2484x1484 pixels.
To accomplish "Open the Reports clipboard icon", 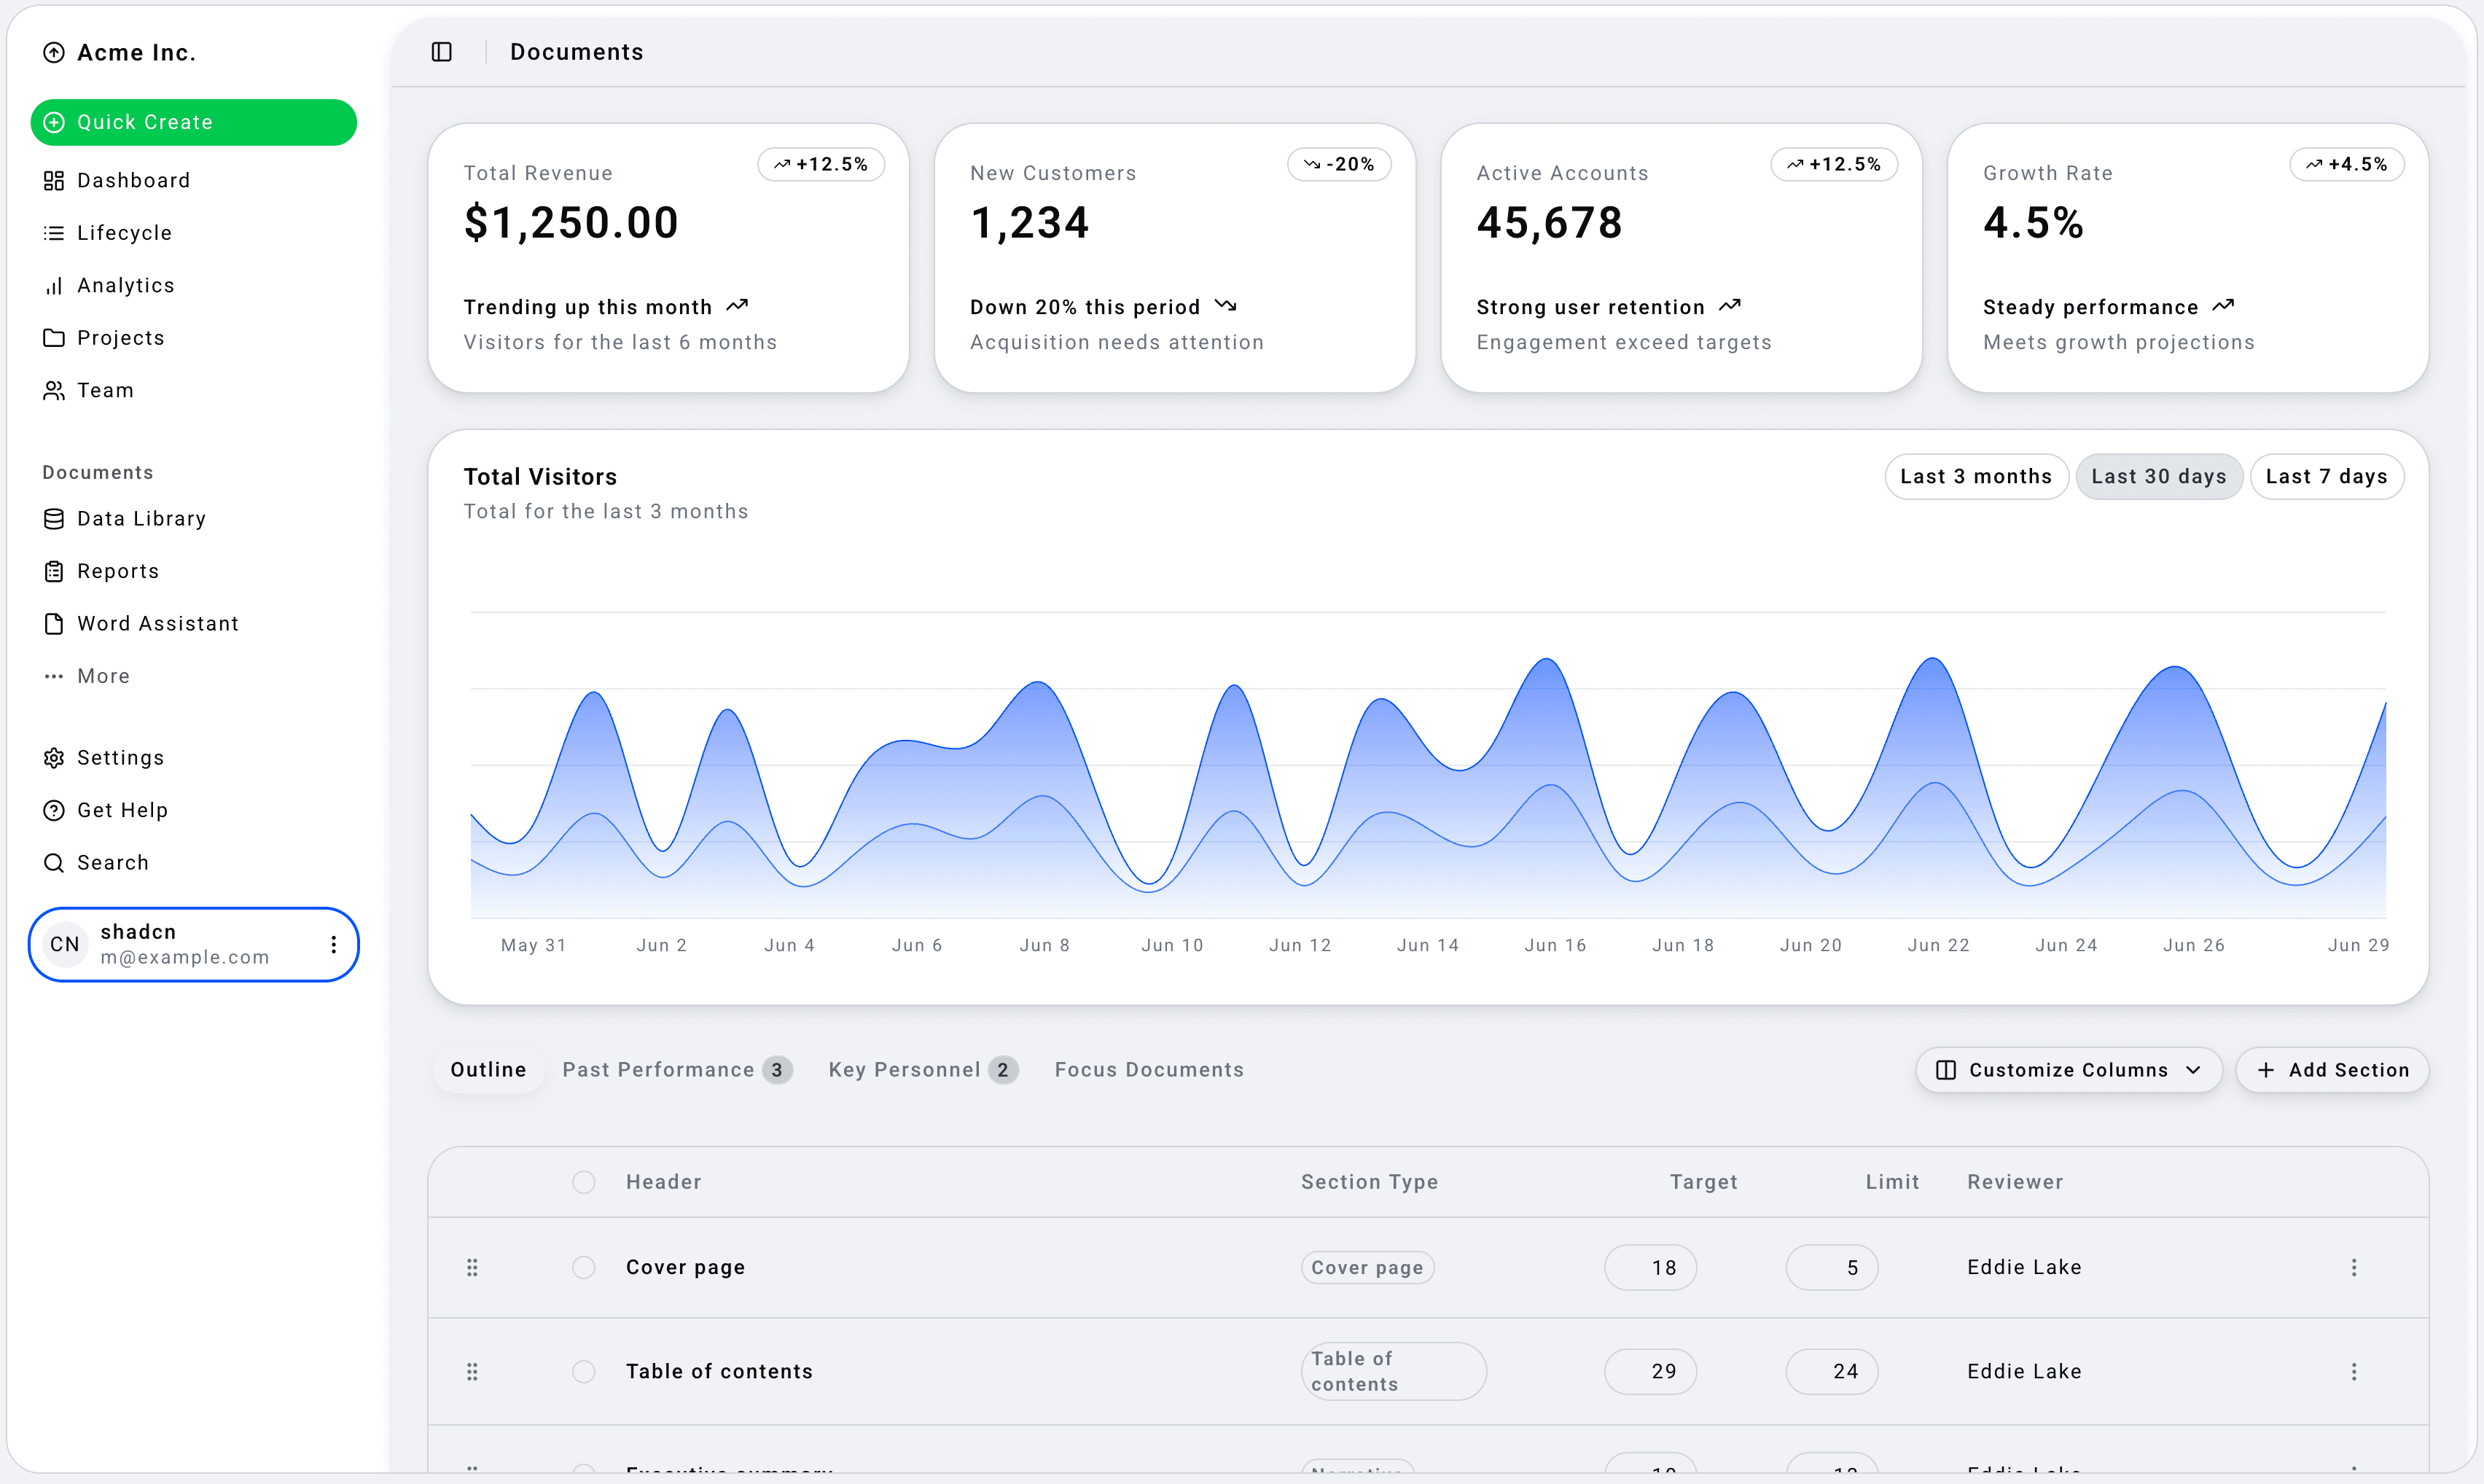I will point(54,572).
